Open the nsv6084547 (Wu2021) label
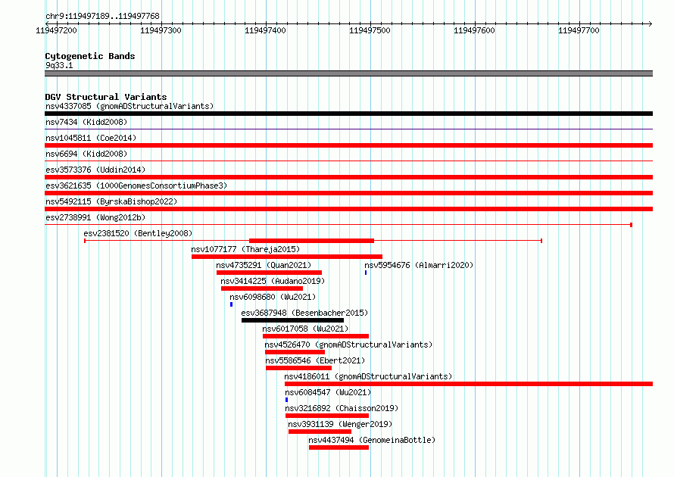Screen dimensions: 674x477 tap(328, 392)
